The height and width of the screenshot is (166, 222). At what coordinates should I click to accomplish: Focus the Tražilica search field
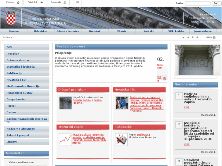[x=198, y=3]
